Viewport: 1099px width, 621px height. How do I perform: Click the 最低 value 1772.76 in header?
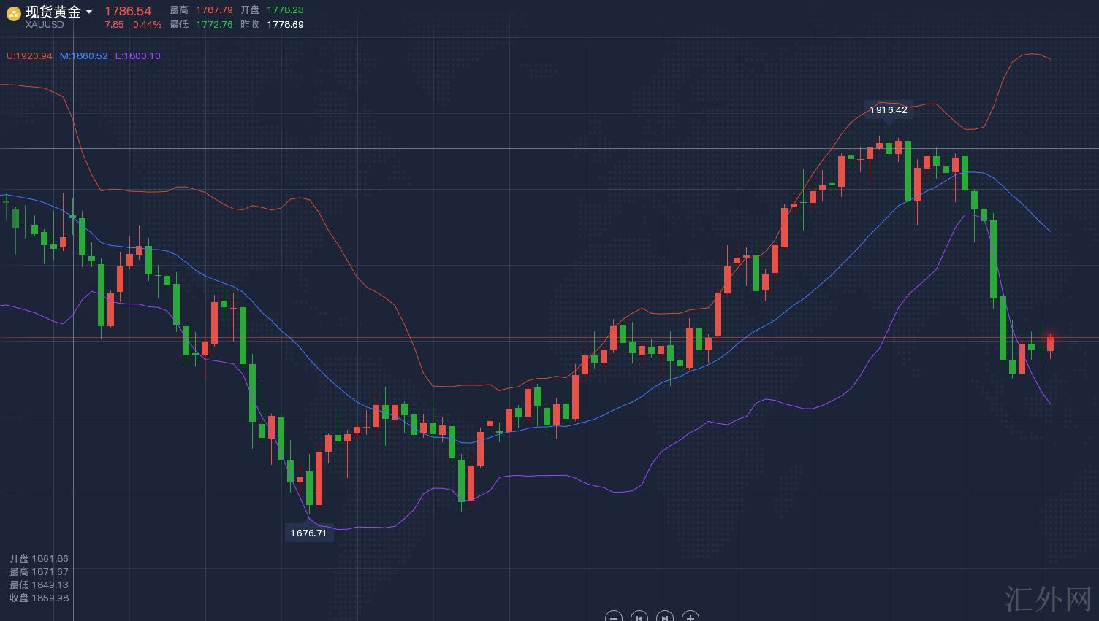[214, 25]
